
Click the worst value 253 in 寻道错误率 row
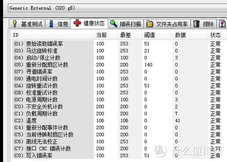124,72
